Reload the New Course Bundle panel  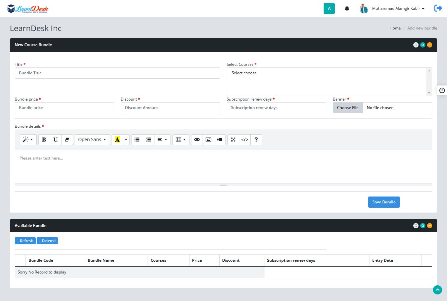coord(423,45)
